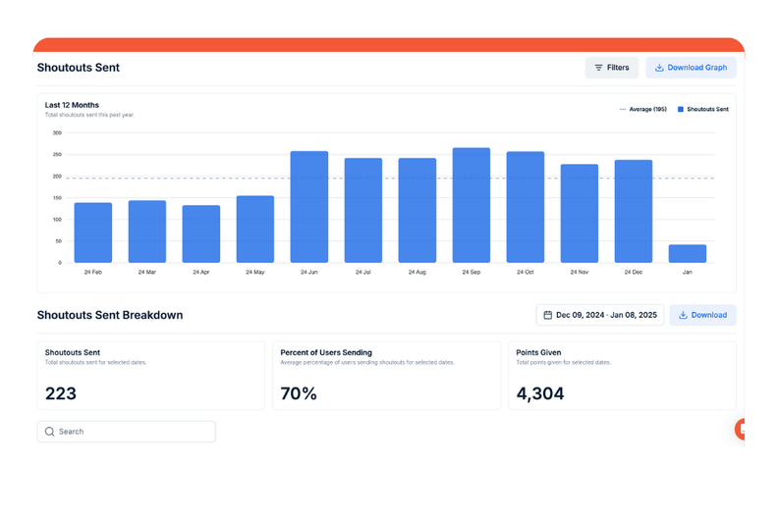This screenshot has height=518, width=778.
Task: Select the 24 Jun bar in the chart
Action: coord(308,207)
